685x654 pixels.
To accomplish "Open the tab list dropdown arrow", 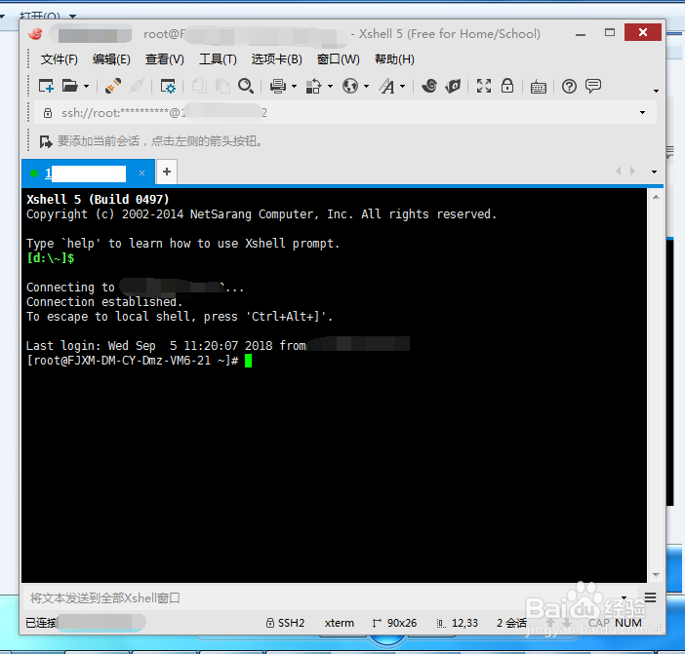I will point(654,172).
